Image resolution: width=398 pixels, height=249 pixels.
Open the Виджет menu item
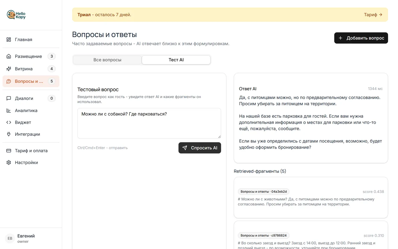pos(31,122)
